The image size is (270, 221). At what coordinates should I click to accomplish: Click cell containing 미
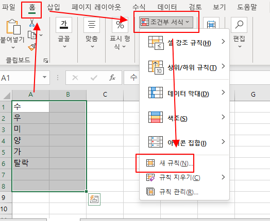point(31,130)
